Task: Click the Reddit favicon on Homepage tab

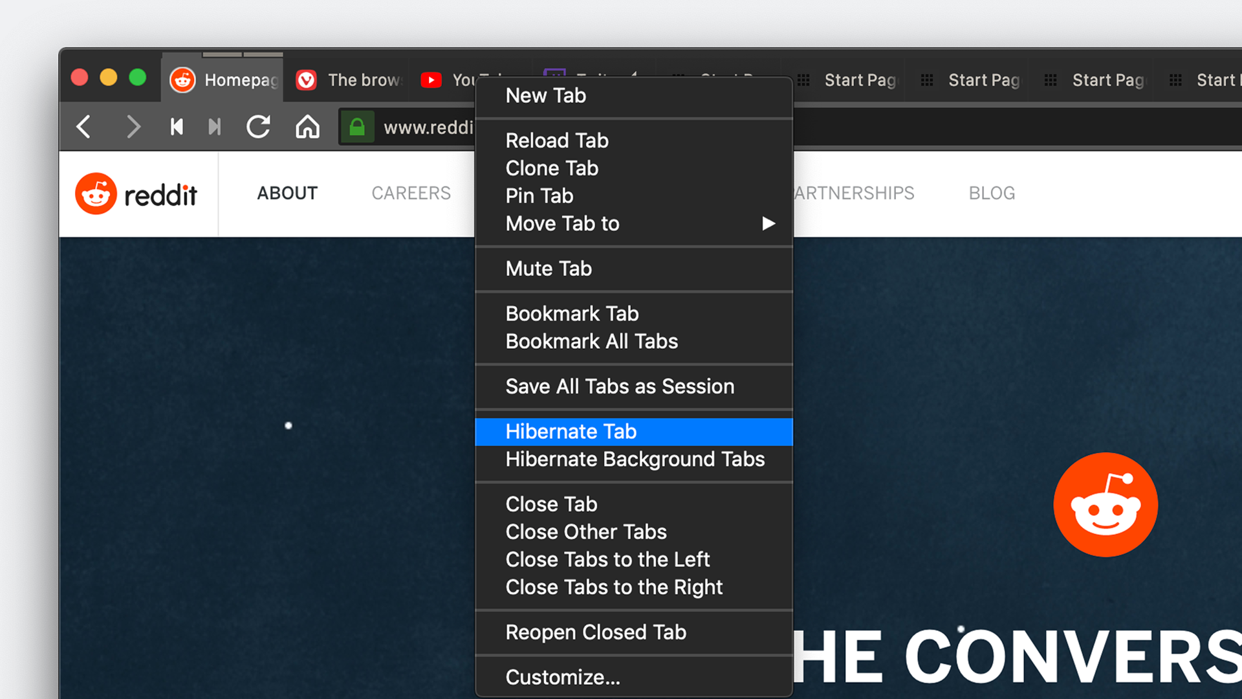Action: click(x=182, y=80)
